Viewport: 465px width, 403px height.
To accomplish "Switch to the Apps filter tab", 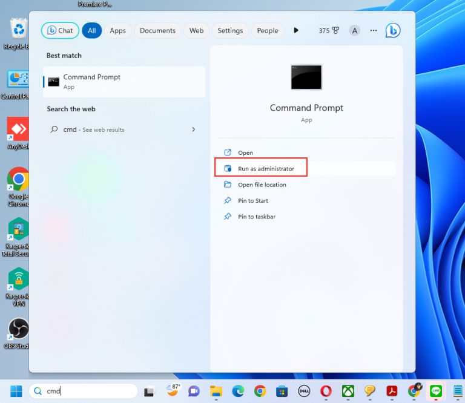I will point(117,30).
